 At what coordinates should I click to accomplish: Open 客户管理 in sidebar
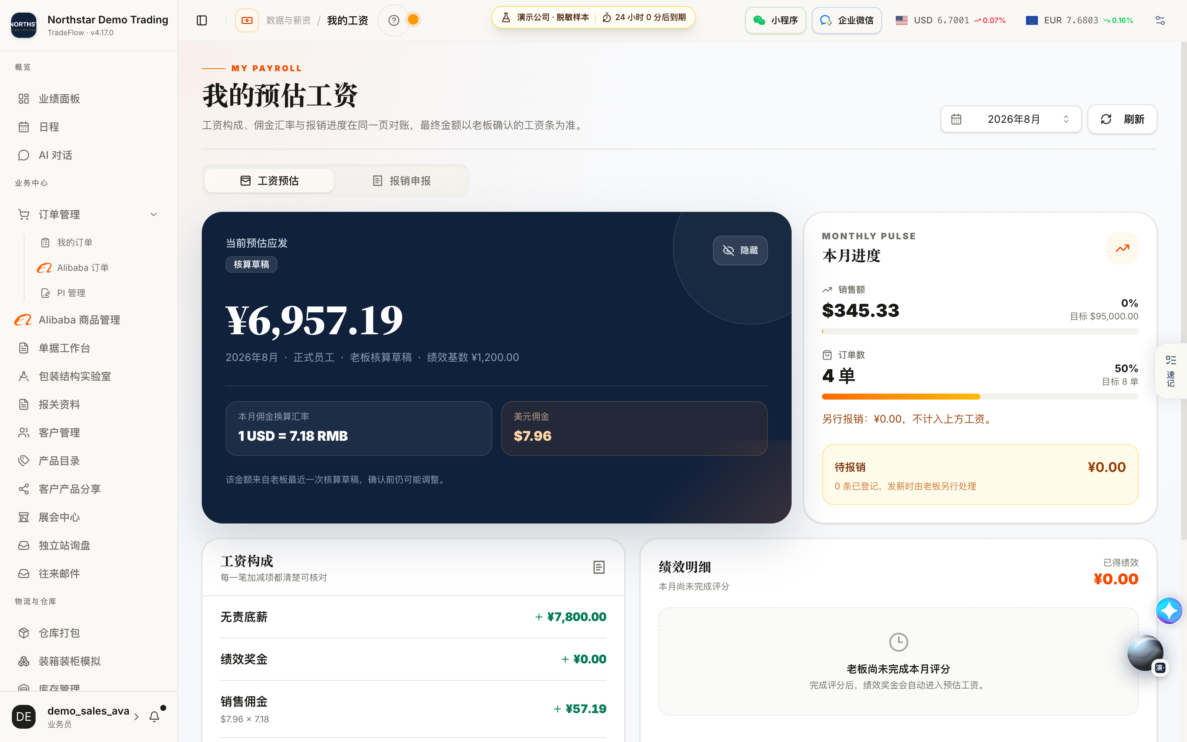(x=88, y=433)
